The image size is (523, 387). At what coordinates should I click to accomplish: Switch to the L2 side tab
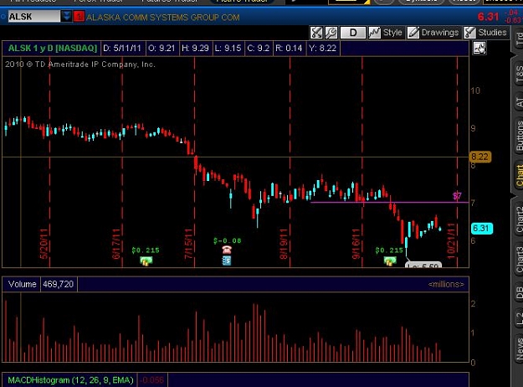pos(518,319)
